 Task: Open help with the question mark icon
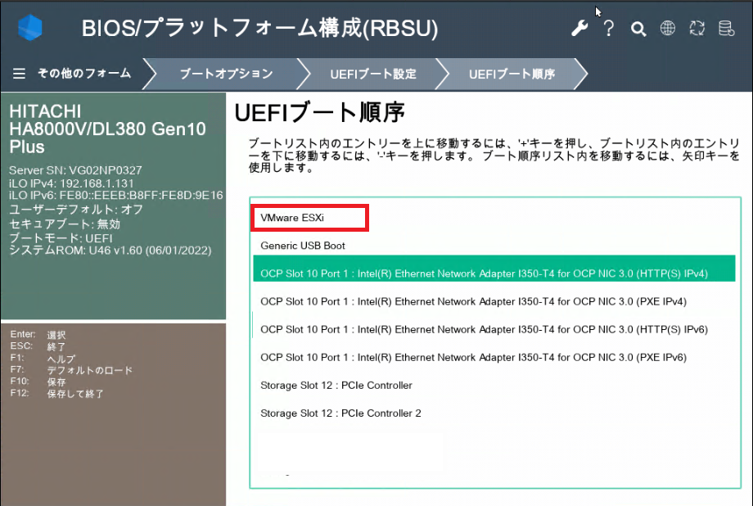pos(608,29)
